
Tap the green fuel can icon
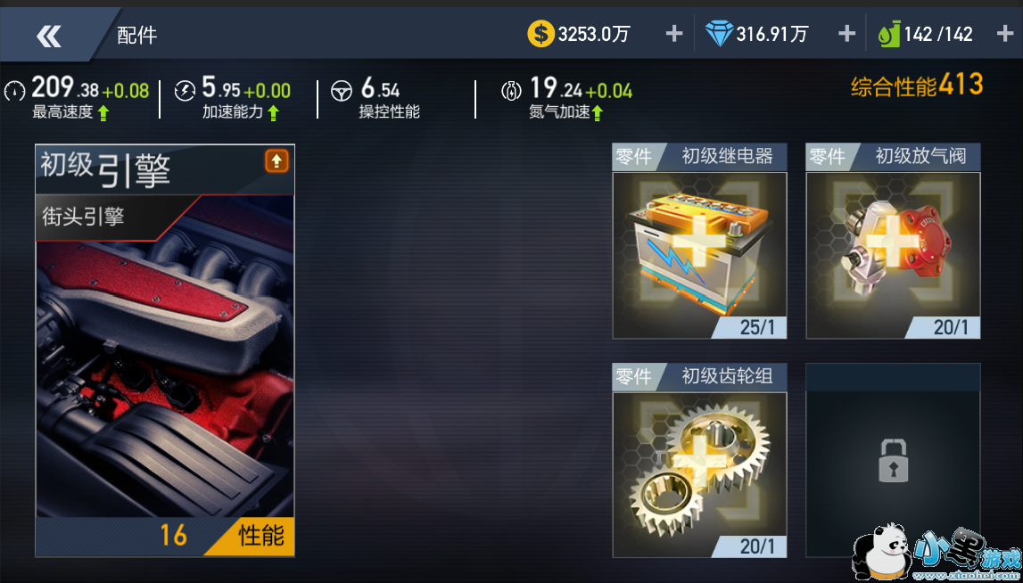[x=889, y=34]
